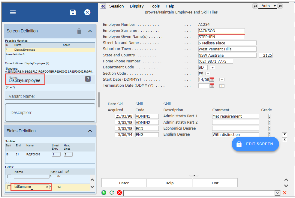Screen dimensions: 295x198
Task: Click the Enter button
Action: point(124,183)
